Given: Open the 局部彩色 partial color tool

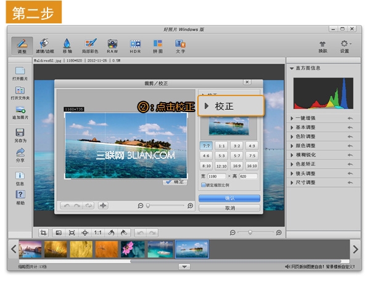Looking at the screenshot, I should coord(90,46).
